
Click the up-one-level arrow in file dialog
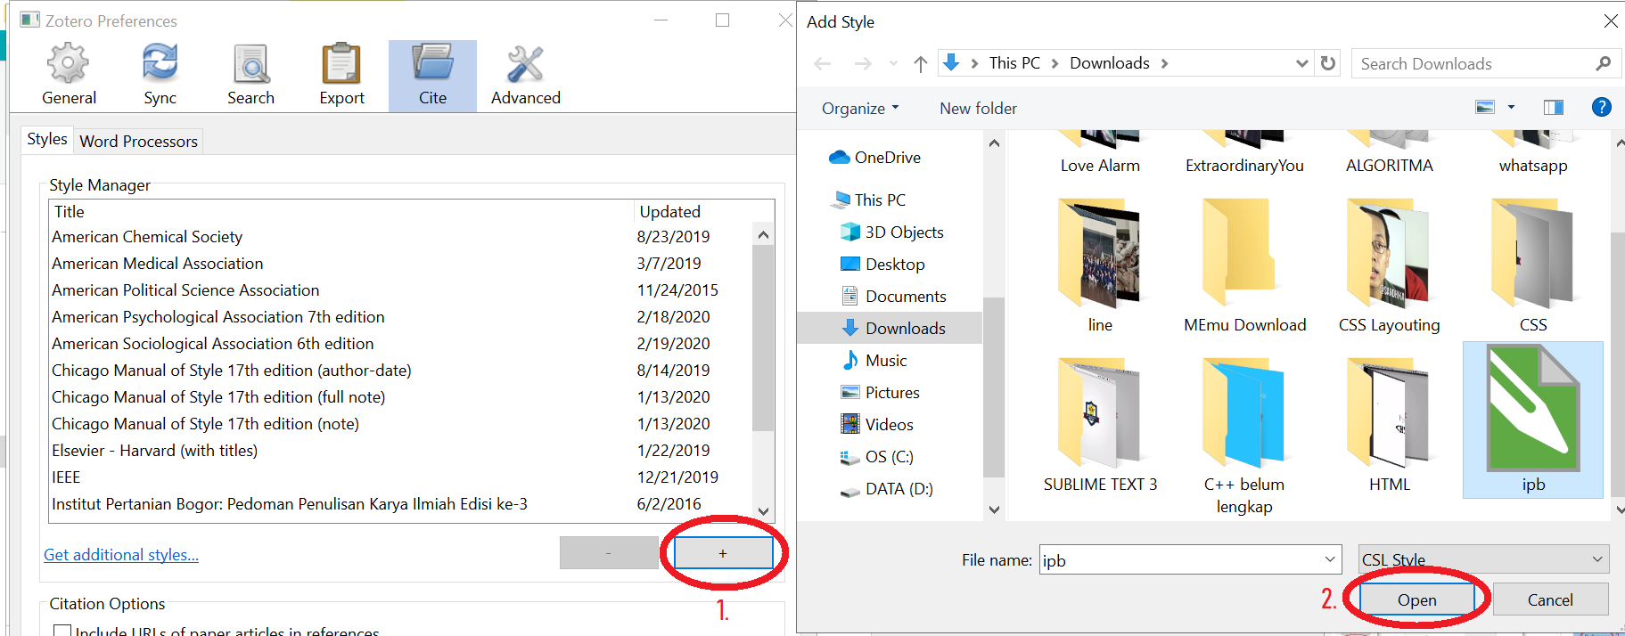[x=921, y=63]
